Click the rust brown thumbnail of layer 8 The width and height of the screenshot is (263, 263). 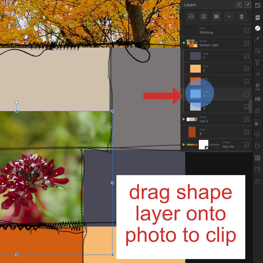click(x=192, y=132)
